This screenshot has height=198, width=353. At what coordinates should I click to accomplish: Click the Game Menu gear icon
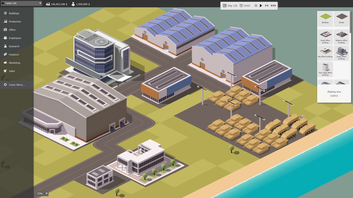tap(5, 85)
